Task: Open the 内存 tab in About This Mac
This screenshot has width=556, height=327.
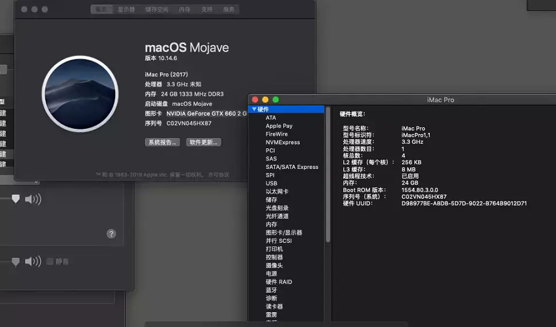Action: 185,9
